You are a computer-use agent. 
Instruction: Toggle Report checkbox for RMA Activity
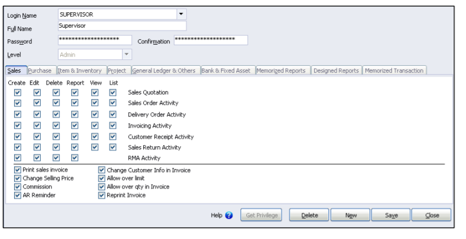coord(75,158)
